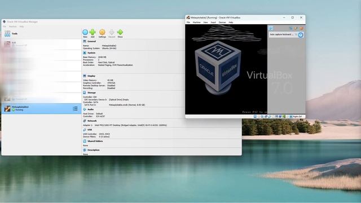Screen dimensions: 361x203
Task: Click the Network section icon
Action: [x=85, y=121]
